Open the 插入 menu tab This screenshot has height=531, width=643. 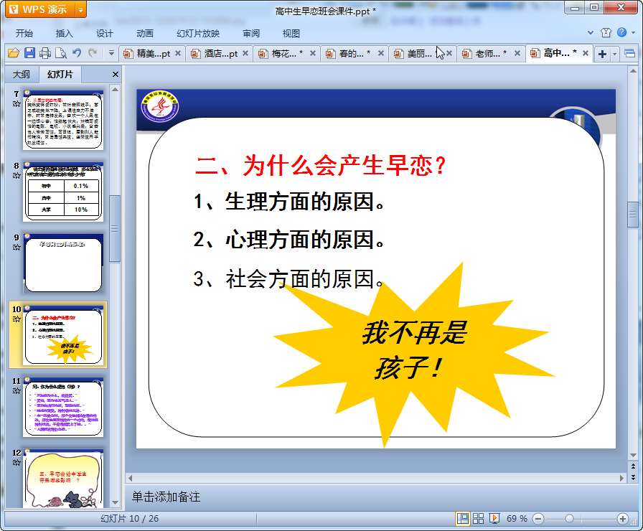coord(65,33)
